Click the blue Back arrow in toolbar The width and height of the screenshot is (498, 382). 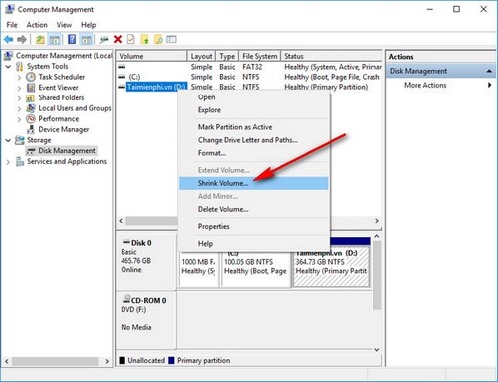pyautogui.click(x=9, y=40)
